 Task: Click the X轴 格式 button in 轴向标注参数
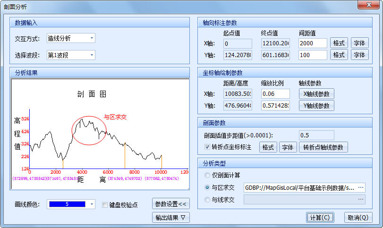(339, 43)
